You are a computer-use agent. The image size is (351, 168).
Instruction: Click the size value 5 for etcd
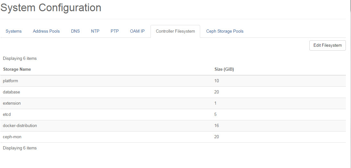coord(216,115)
